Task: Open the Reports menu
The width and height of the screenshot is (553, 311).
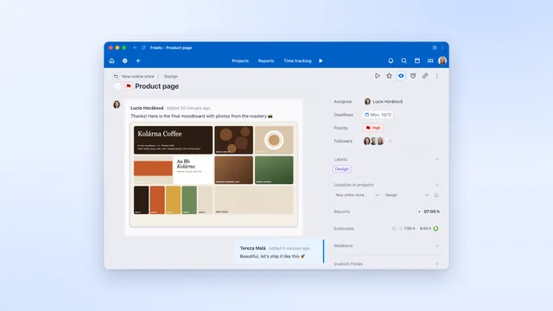Action: point(266,60)
